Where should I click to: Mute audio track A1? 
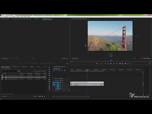click(62, 85)
